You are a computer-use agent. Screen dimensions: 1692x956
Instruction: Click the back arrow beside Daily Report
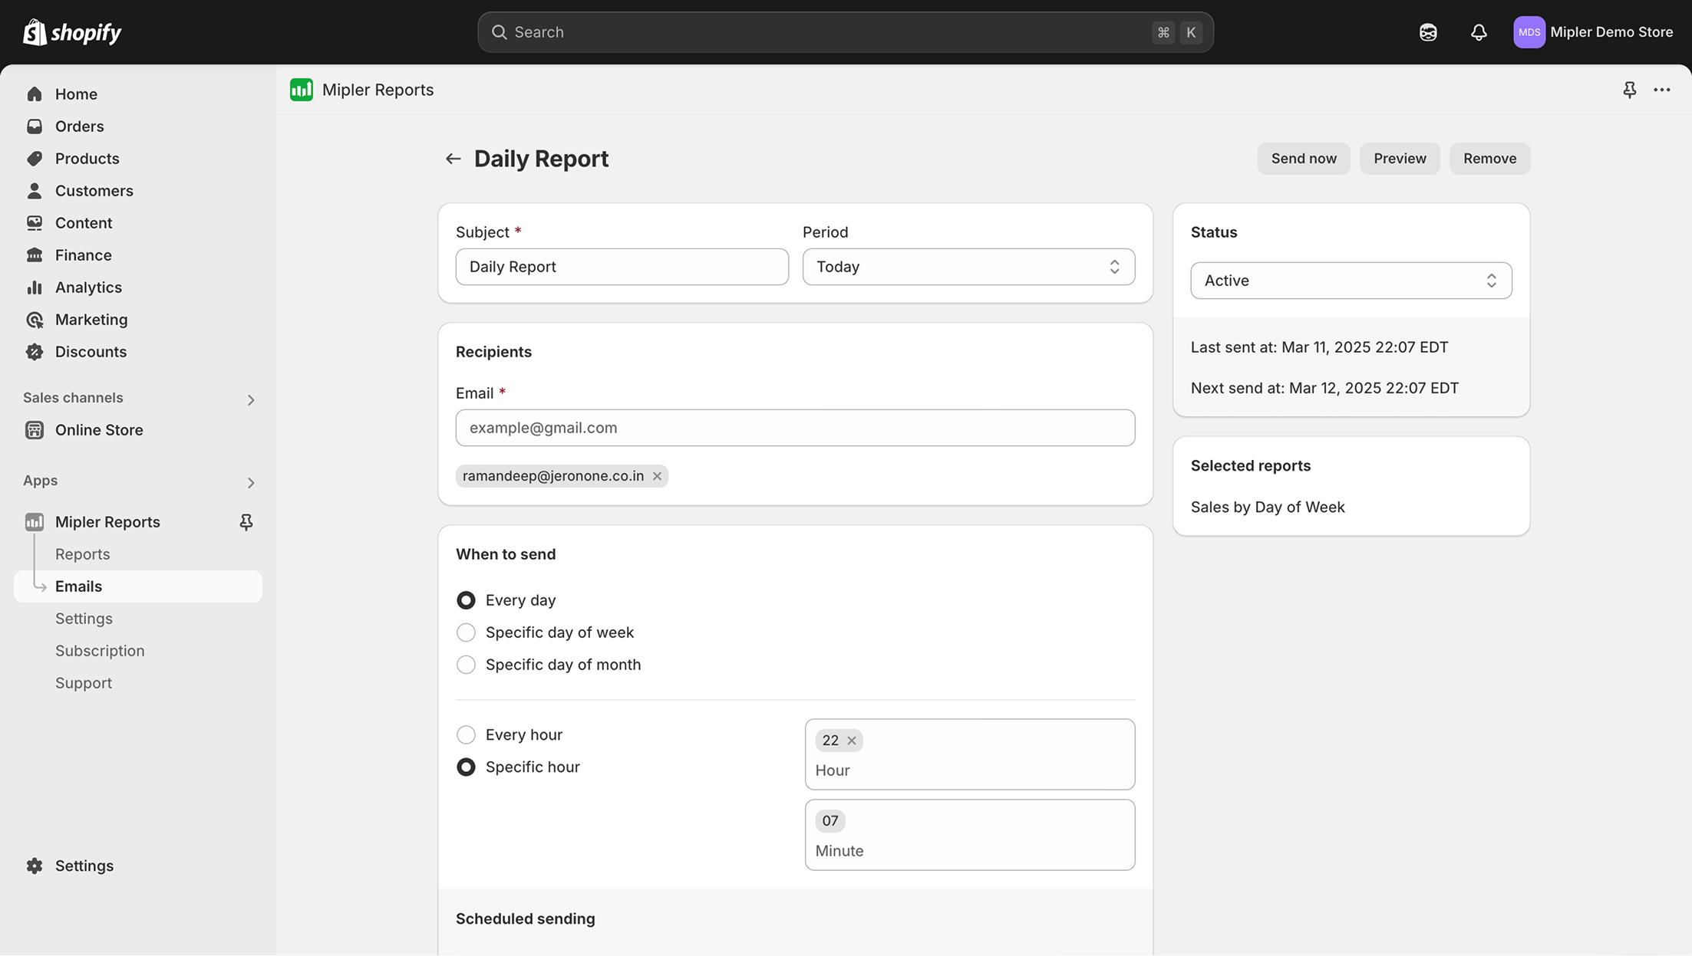(x=453, y=159)
